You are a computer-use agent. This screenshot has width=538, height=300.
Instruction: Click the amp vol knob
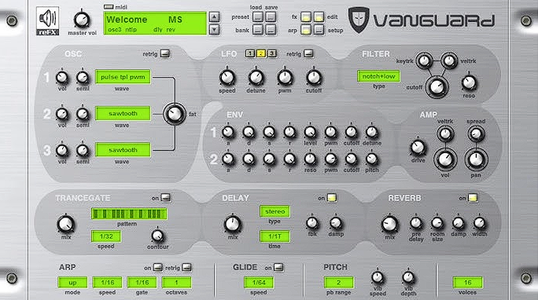tap(445, 159)
